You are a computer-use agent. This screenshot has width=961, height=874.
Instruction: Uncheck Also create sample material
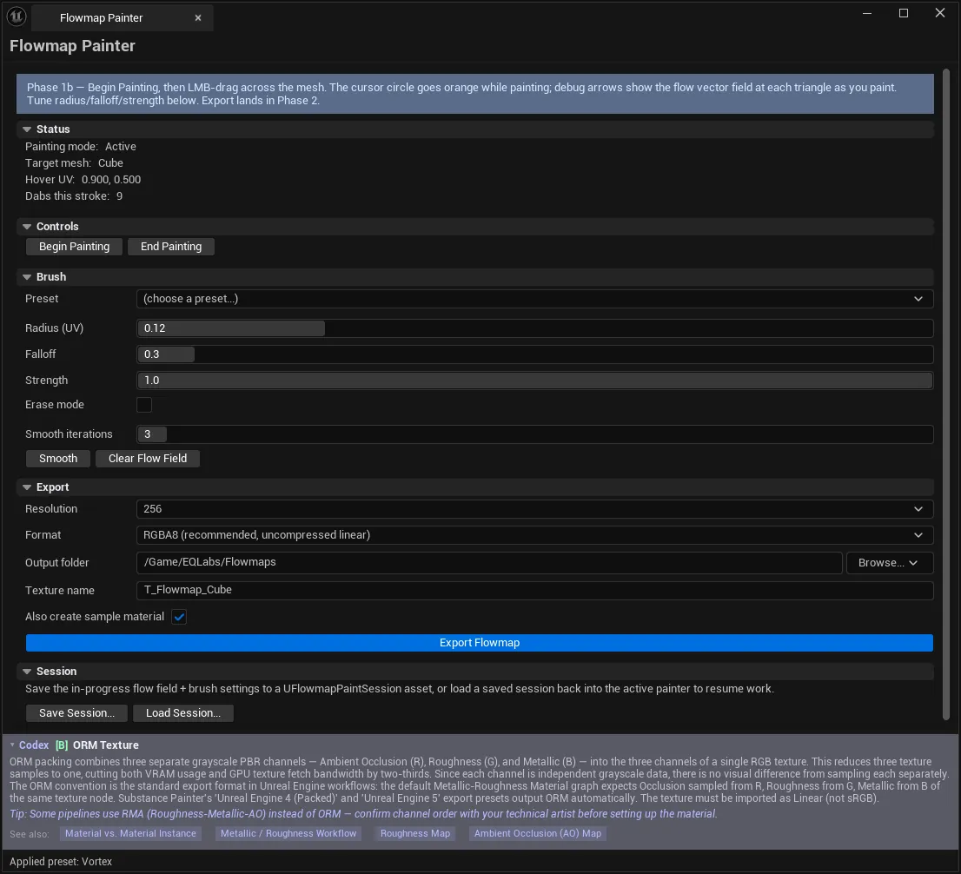(x=179, y=617)
